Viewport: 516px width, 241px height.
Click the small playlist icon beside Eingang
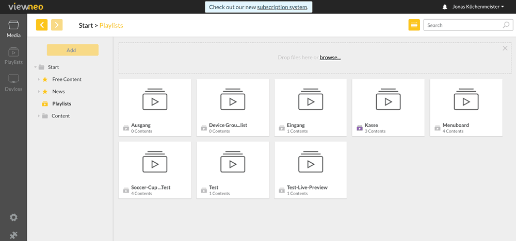tap(282, 128)
